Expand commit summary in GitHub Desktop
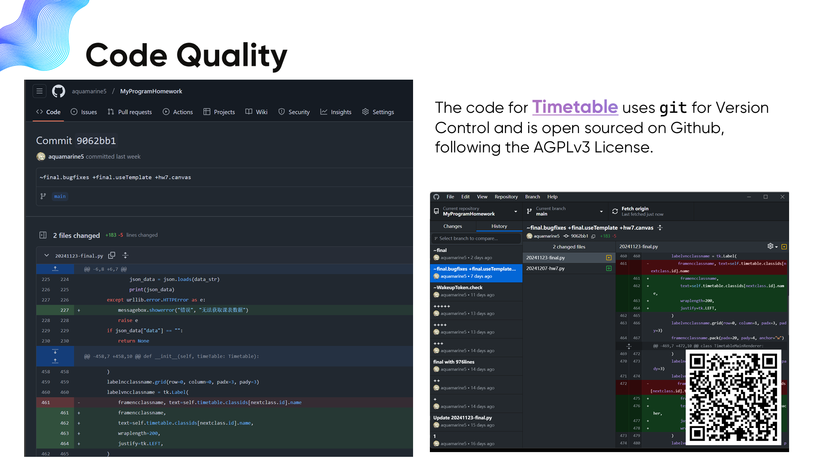 point(660,228)
